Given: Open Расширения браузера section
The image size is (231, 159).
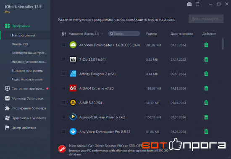Looking at the screenshot, I should [x=29, y=108].
